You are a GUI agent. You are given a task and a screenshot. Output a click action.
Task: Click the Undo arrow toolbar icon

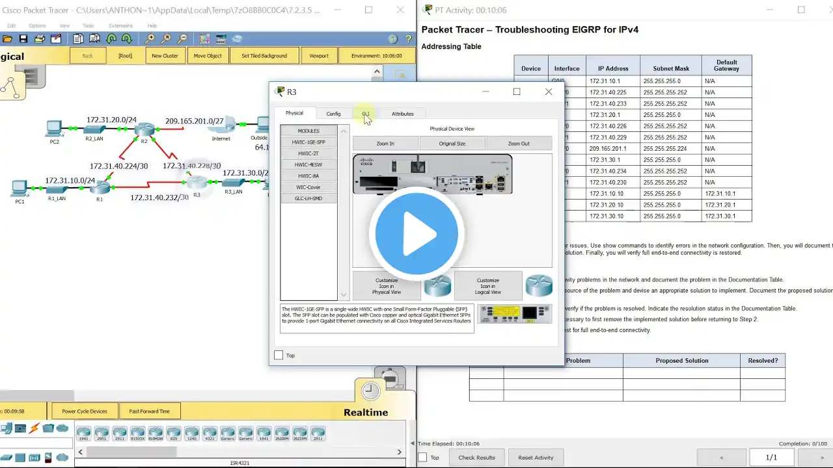click(x=111, y=39)
